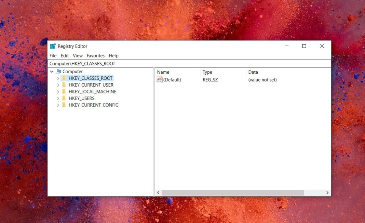Expand the HKEY_CLASSES_ROOT node
Viewport: 365px width, 223px height.
click(58, 78)
